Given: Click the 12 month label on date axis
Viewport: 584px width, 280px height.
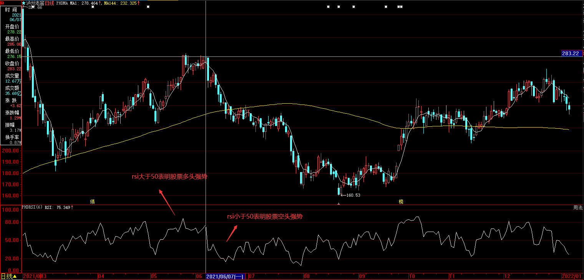Looking at the screenshot, I should pyautogui.click(x=508, y=276).
